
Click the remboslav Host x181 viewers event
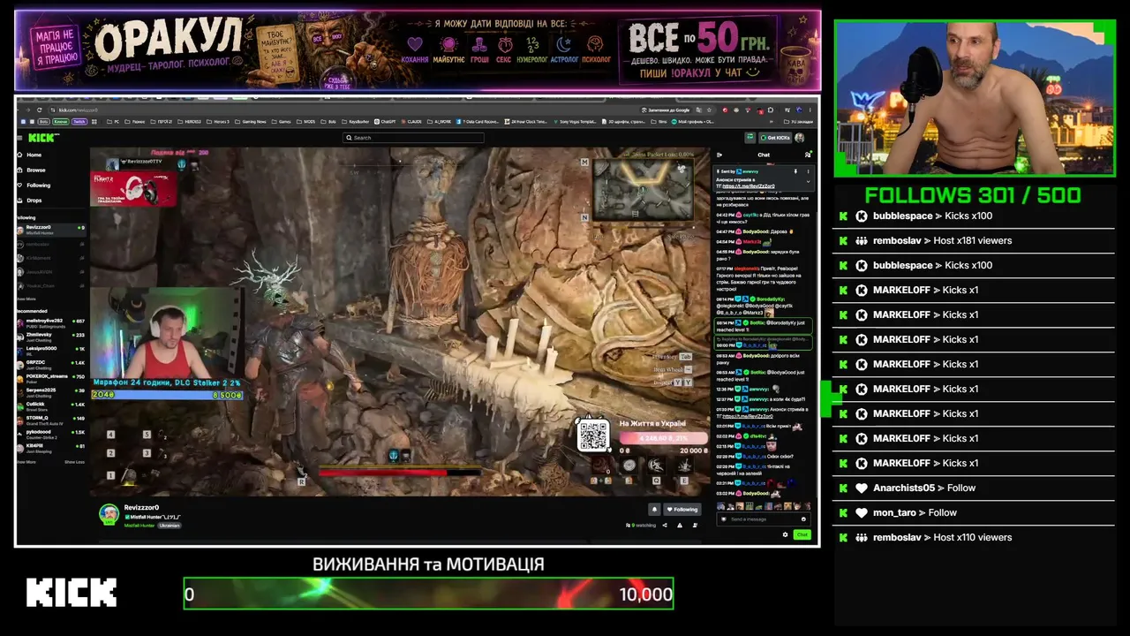point(975,240)
